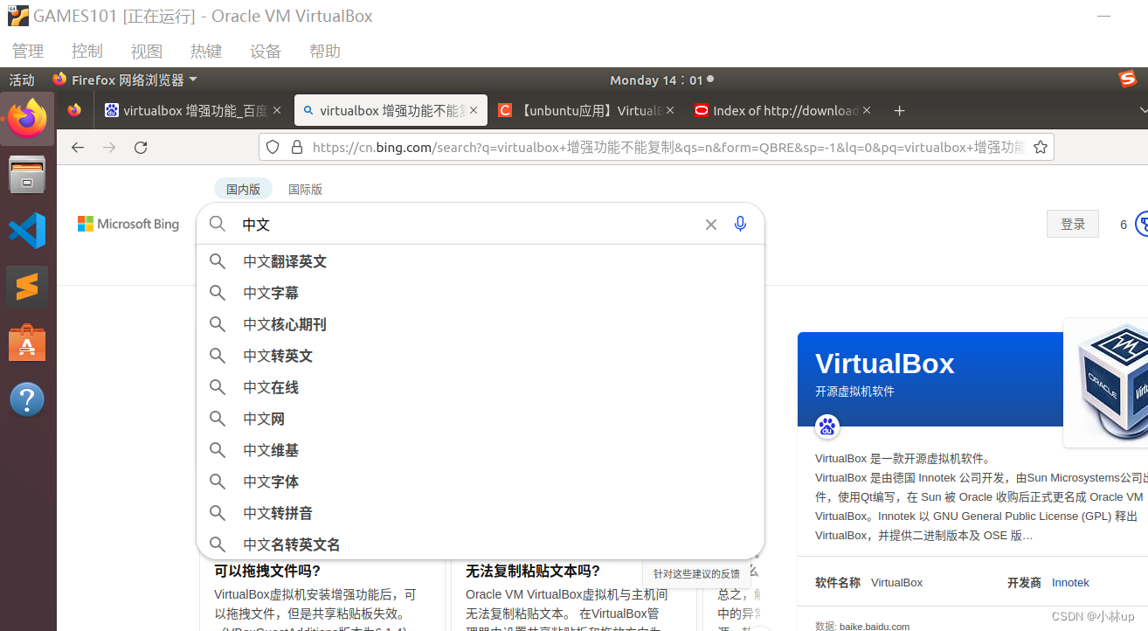Select suggestion 中文维基
The width and height of the screenshot is (1148, 631).
(x=481, y=450)
